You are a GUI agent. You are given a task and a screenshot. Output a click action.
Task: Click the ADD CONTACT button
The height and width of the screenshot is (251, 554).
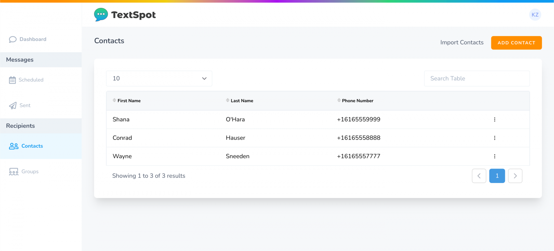(x=516, y=42)
